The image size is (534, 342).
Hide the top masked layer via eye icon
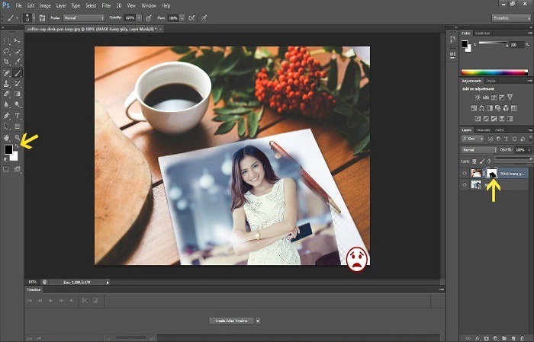465,174
